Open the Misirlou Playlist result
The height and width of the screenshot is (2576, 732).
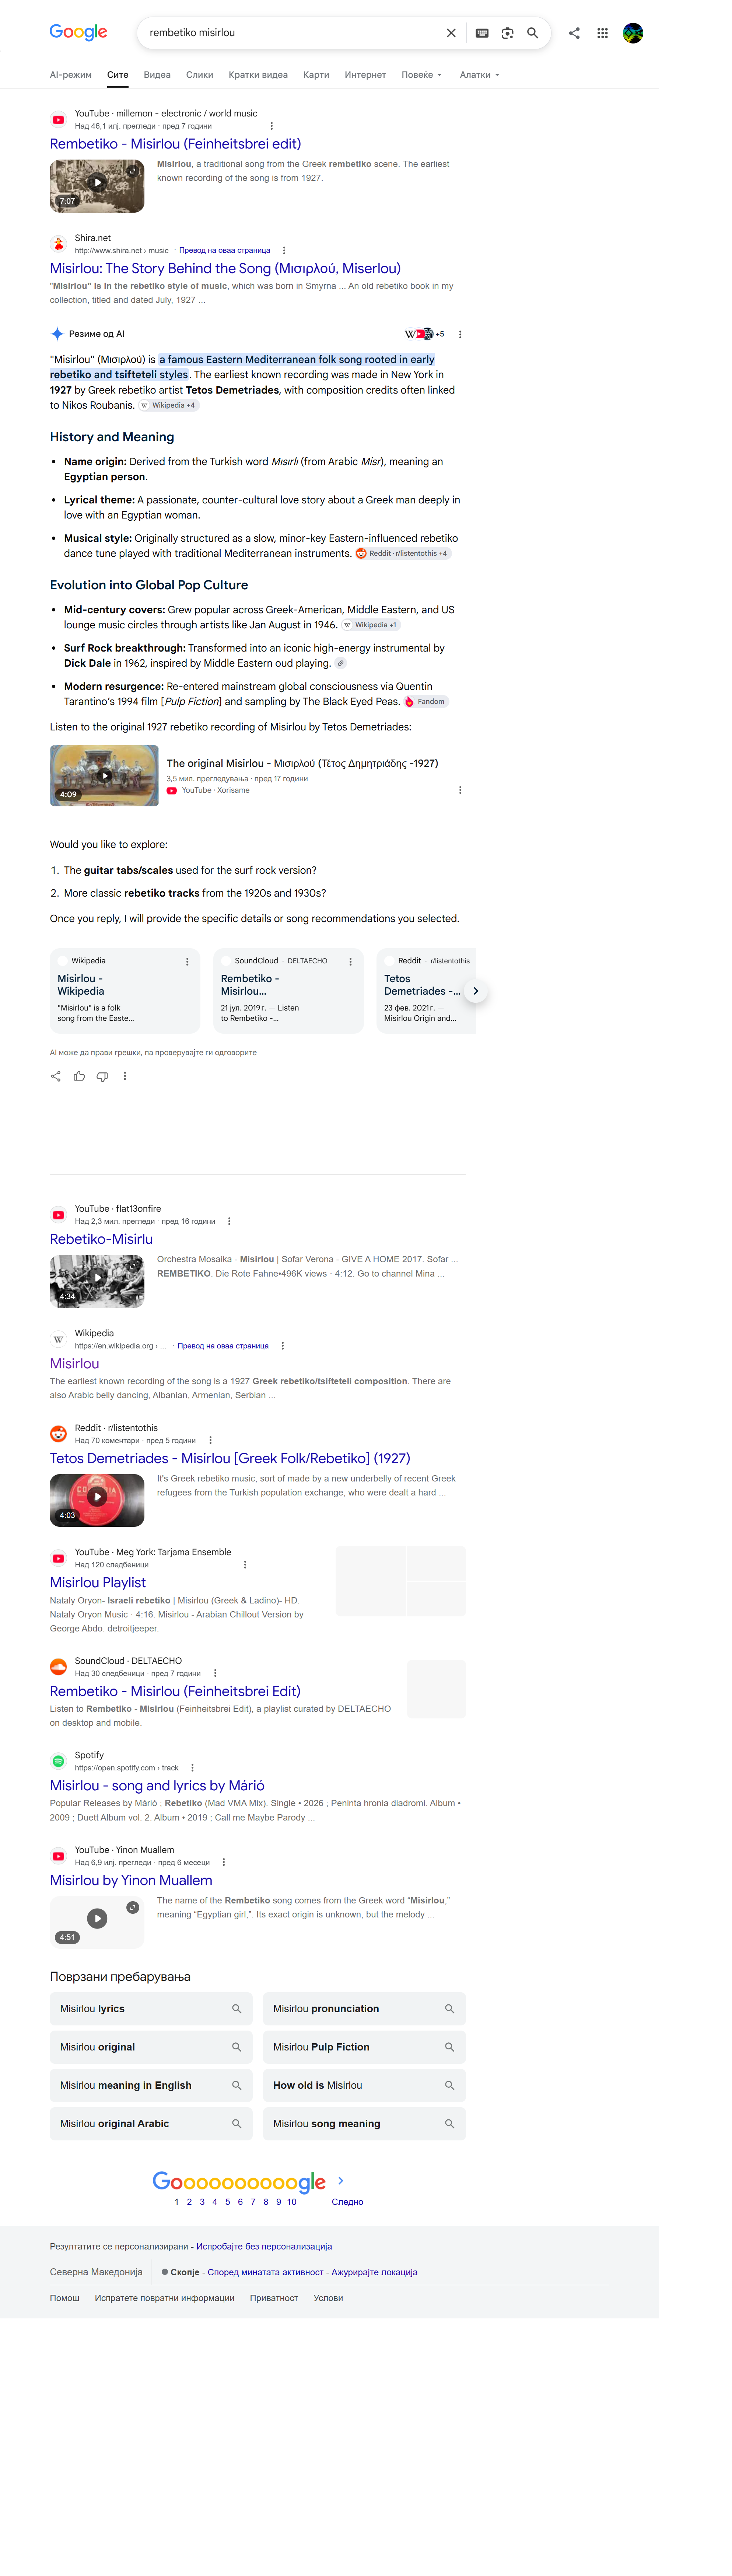point(98,1582)
